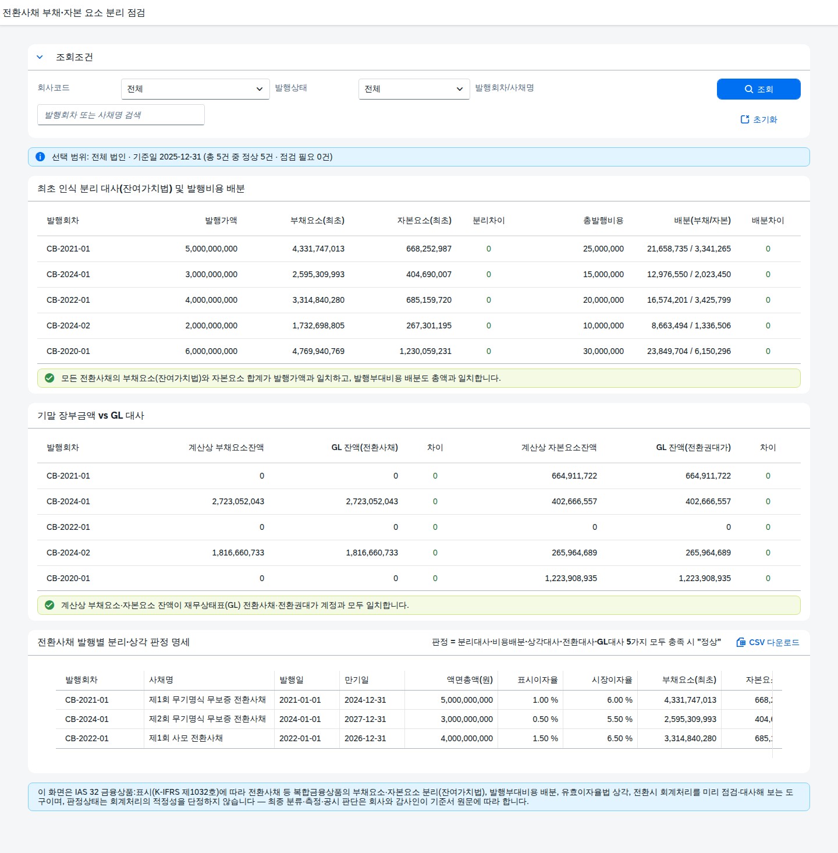Click the 총발행비용 column header
Image resolution: width=838 pixels, height=853 pixels.
pyautogui.click(x=603, y=221)
